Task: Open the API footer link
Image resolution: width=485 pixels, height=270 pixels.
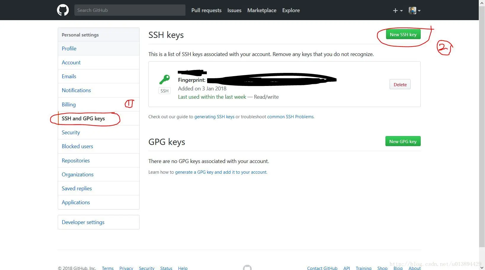Action: coord(347,268)
